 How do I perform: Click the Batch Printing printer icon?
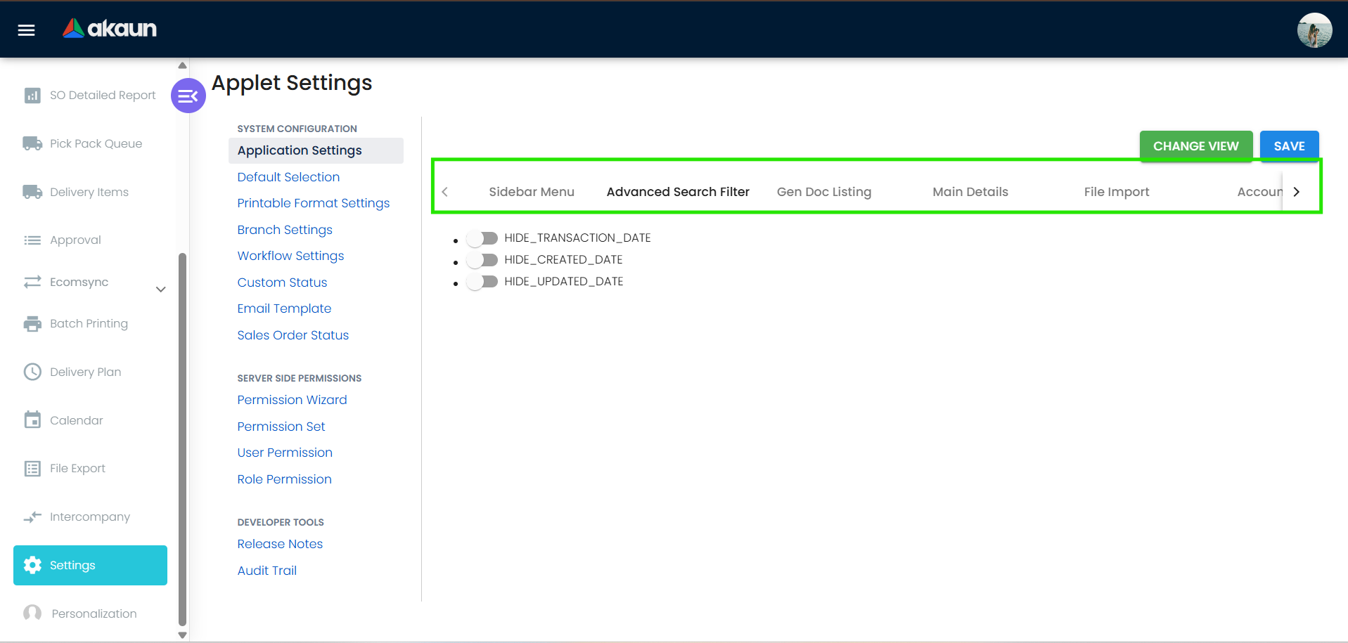click(x=32, y=324)
